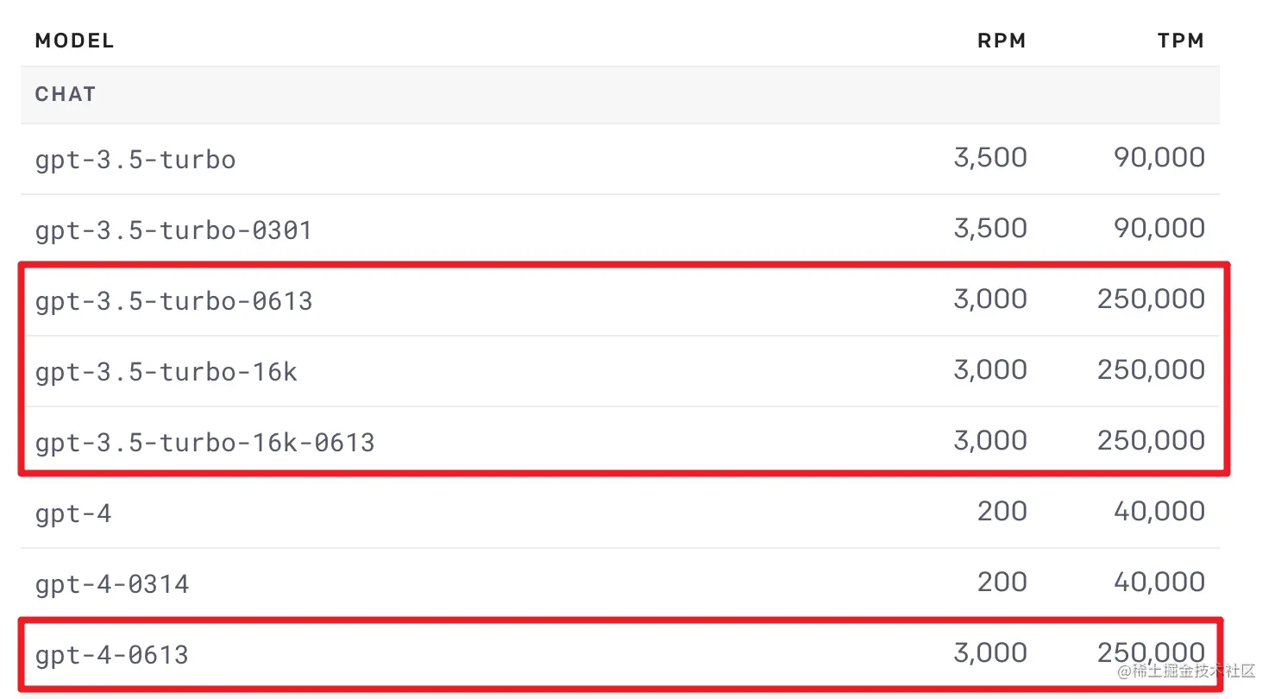Image resolution: width=1275 pixels, height=699 pixels.
Task: Select the gpt-3.5-turbo-0301 model name
Action: (173, 230)
